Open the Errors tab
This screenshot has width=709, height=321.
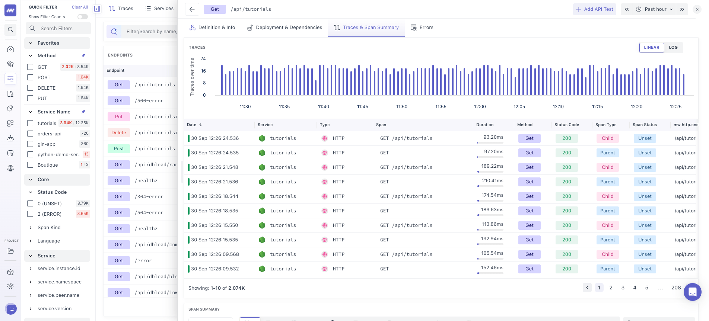422,28
